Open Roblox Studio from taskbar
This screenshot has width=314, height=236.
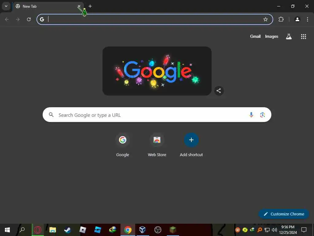[98, 230]
